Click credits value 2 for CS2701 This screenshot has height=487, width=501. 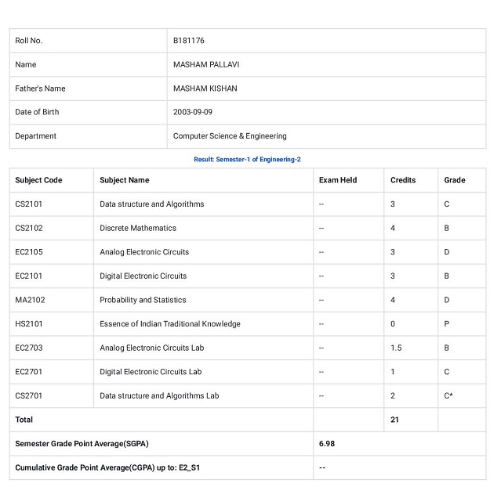click(x=393, y=395)
